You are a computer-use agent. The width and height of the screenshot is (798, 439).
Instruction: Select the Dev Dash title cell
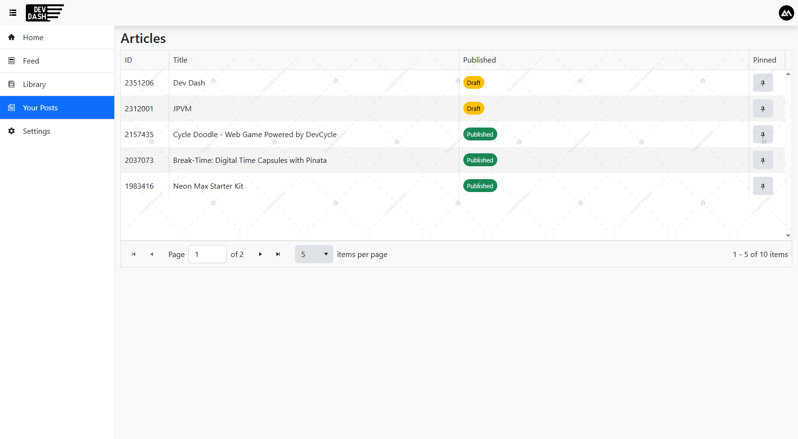tap(314, 83)
